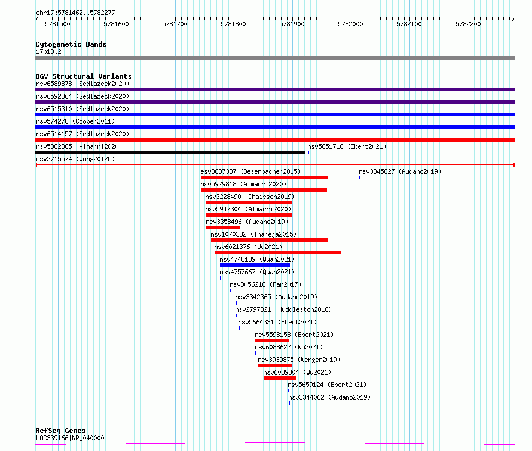Open nsv6021376 (Wu2021) label

pos(248,247)
